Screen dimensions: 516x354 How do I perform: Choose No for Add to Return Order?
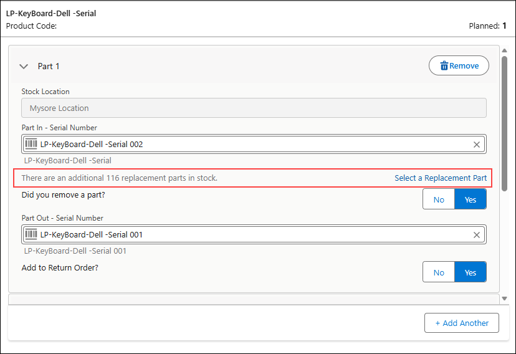[x=439, y=272]
